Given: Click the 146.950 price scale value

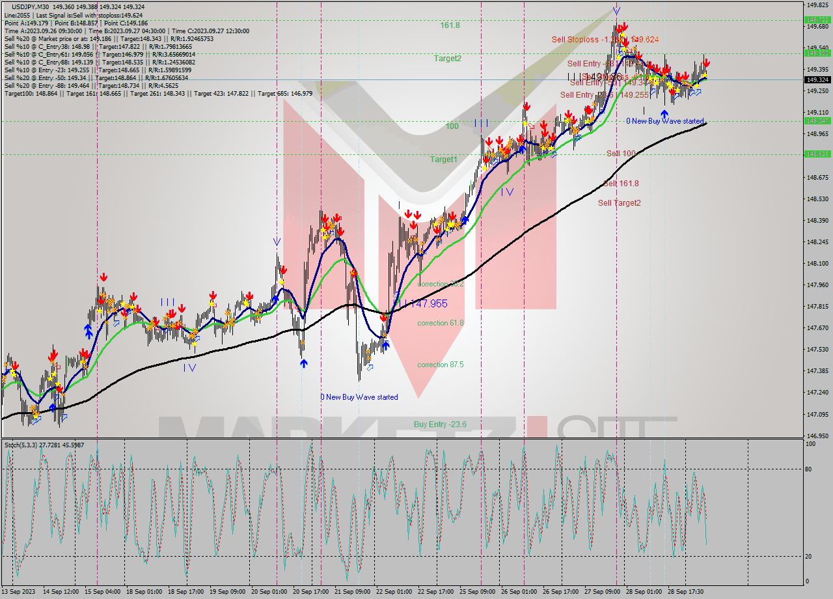Looking at the screenshot, I should 818,436.
